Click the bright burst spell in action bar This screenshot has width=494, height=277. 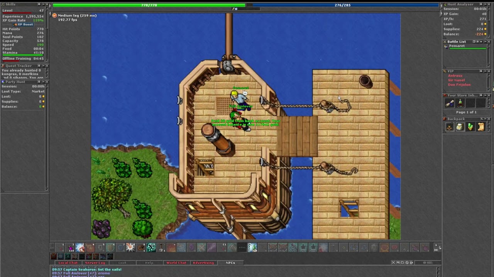click(x=80, y=247)
